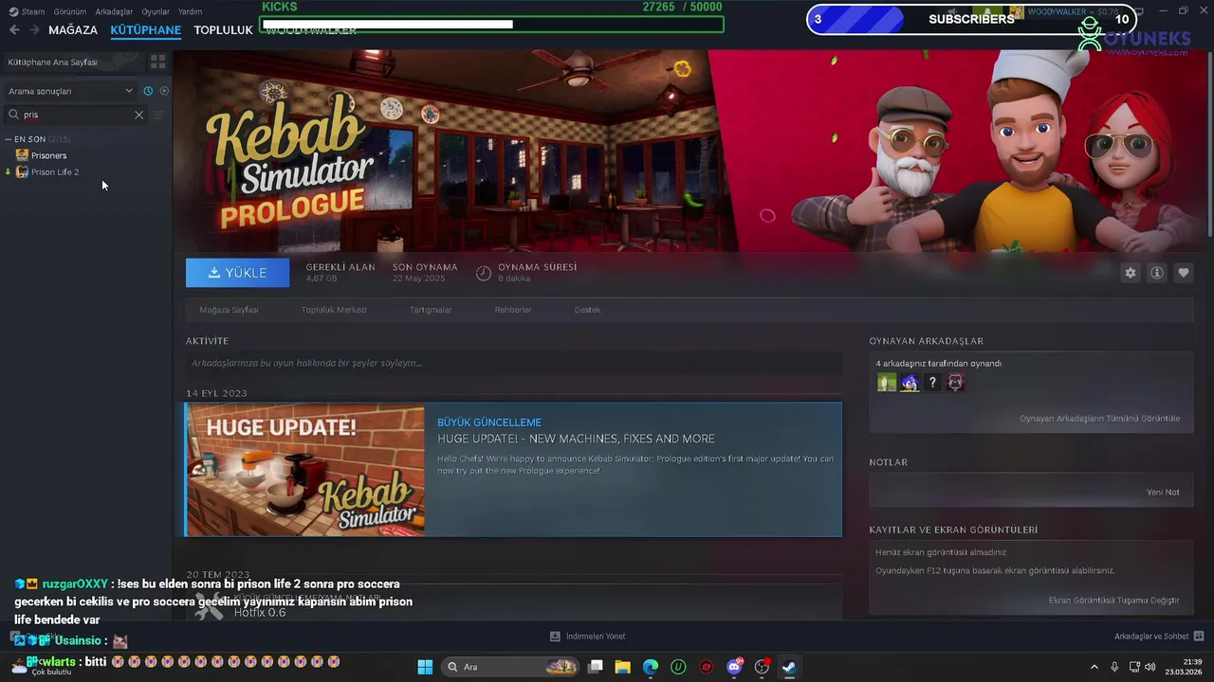Click the Prison Life 2 game icon
1214x682 pixels.
(22, 172)
